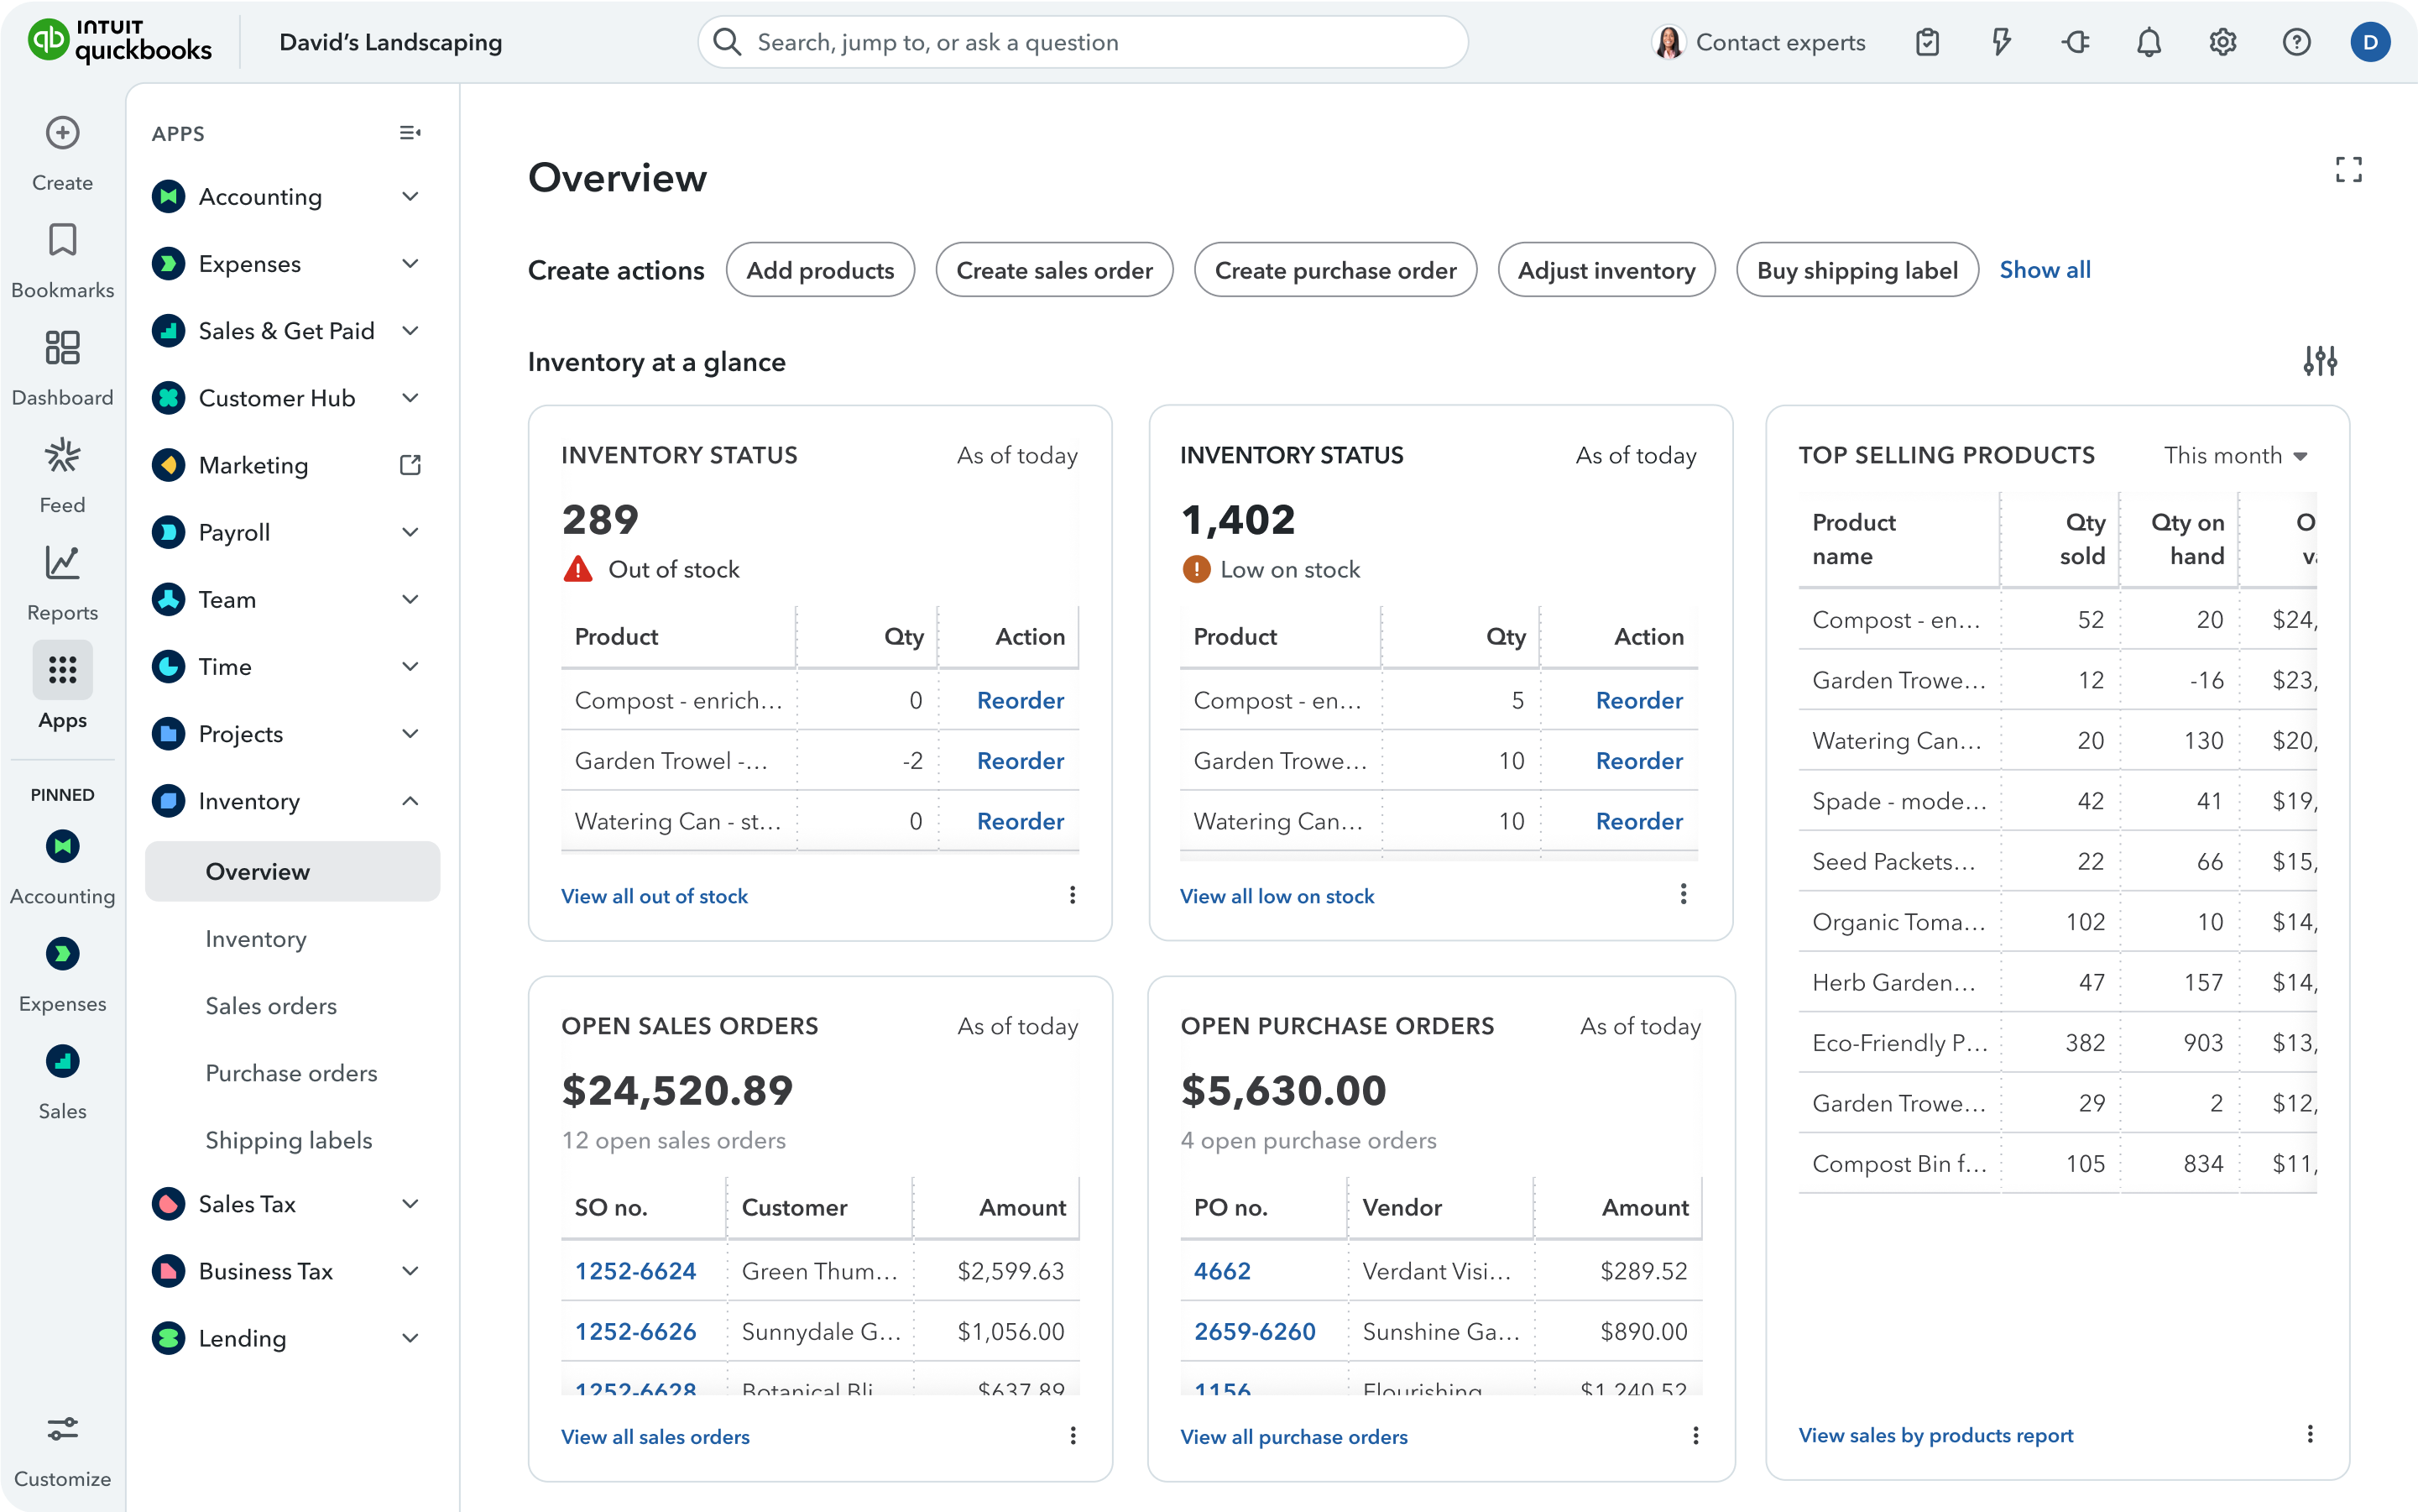
Task: Open the Inventory at a glance filter sliders icon
Action: point(2319,361)
